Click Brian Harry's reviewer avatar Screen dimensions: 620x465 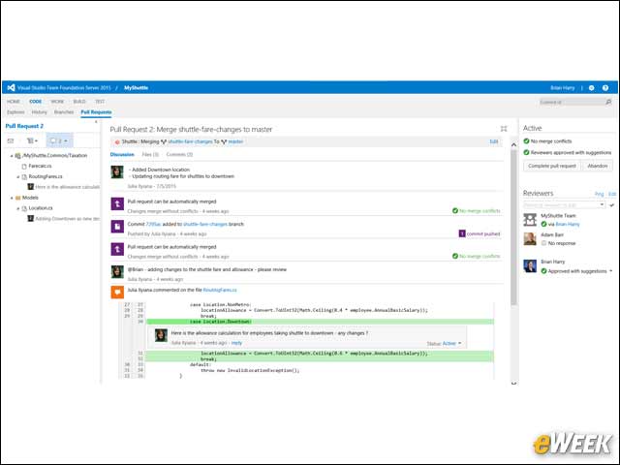(x=530, y=265)
